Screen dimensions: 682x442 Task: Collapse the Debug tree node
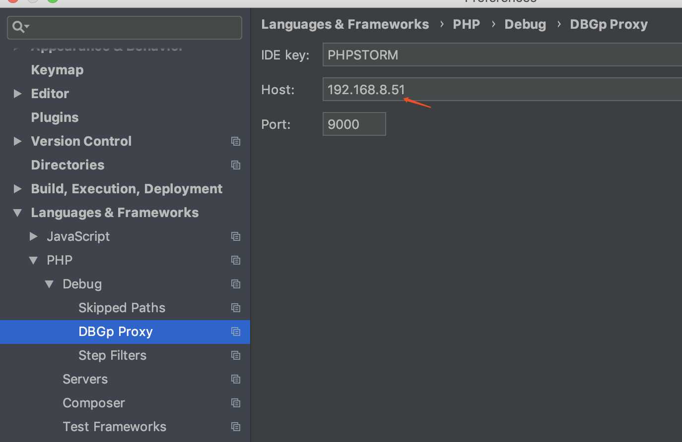49,284
